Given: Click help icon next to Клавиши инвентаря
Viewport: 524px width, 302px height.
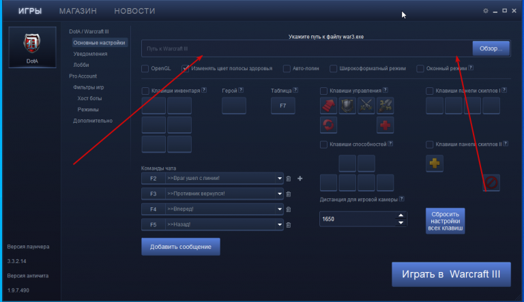Looking at the screenshot, I should (204, 90).
